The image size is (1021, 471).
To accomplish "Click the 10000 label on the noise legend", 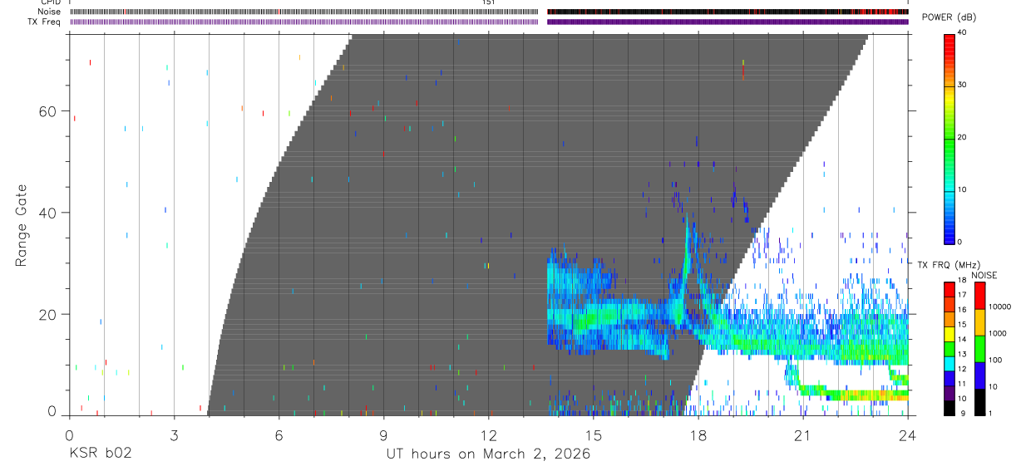I will coord(1000,307).
